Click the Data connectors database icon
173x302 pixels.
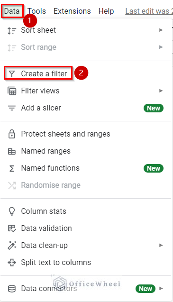(x=12, y=289)
